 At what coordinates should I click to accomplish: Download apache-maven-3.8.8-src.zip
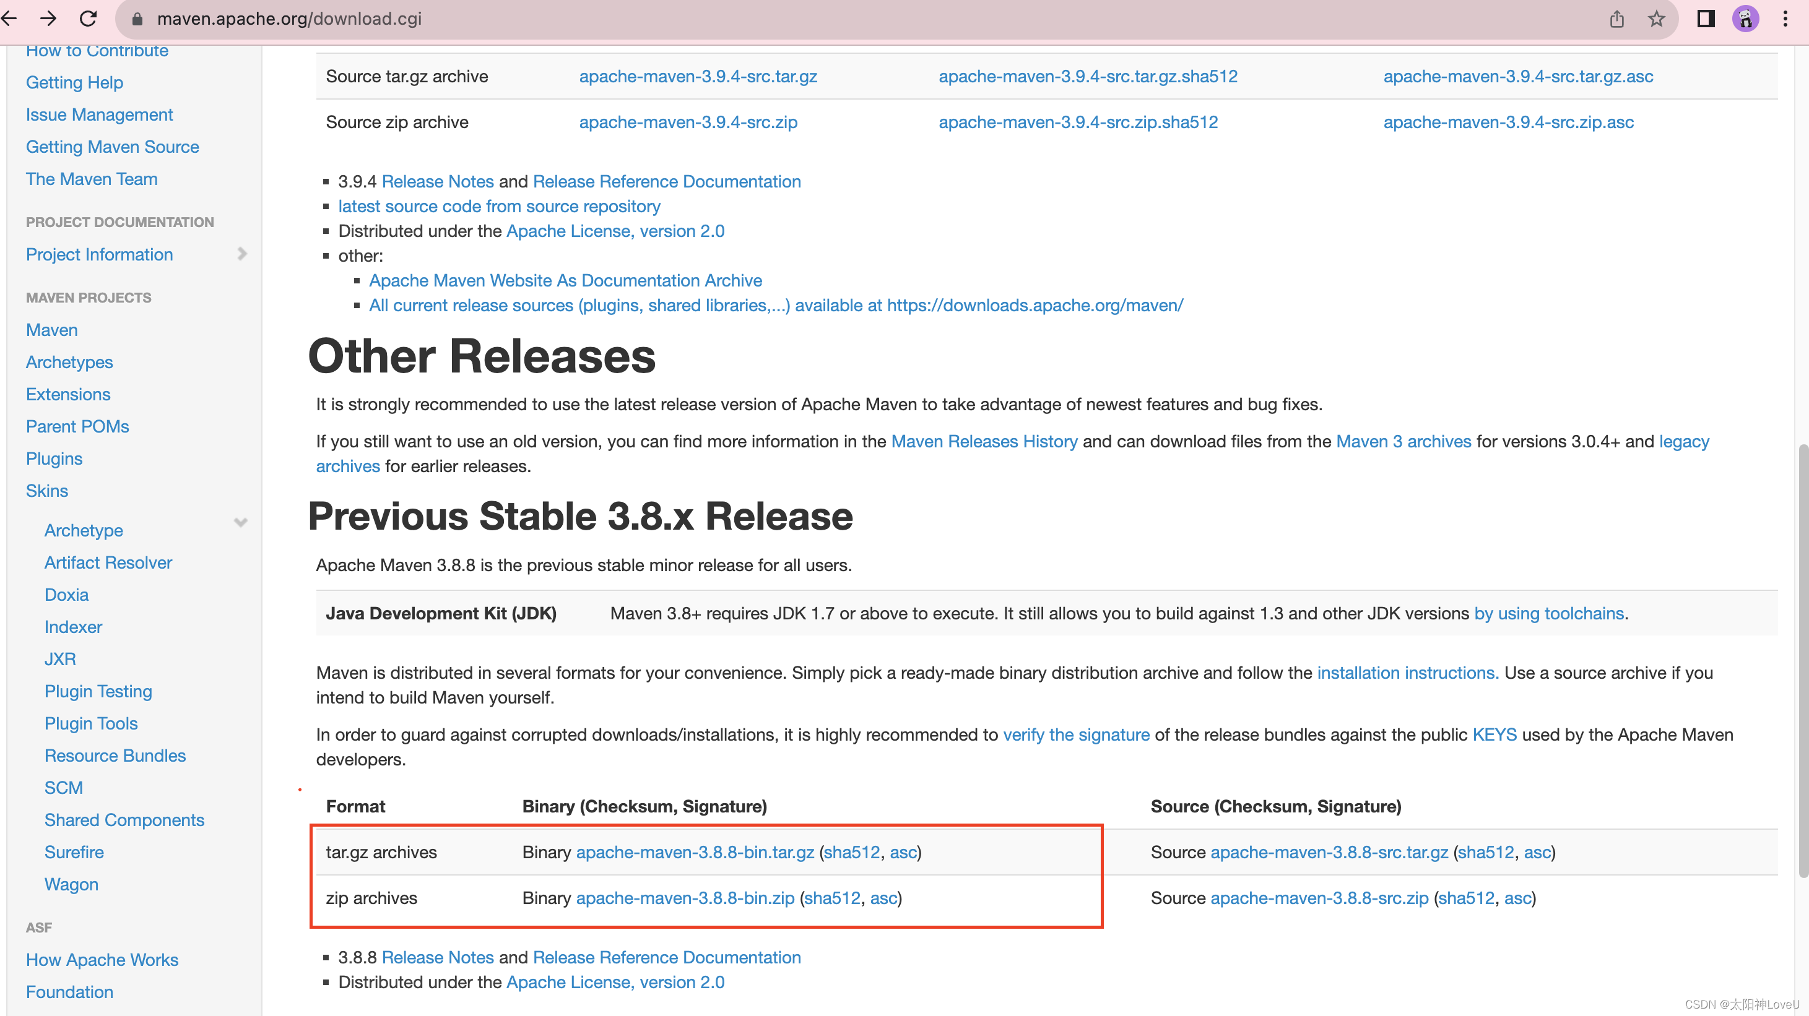[x=1319, y=898]
